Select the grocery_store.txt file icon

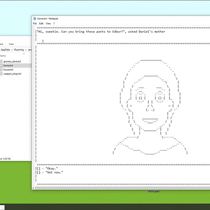click(1, 62)
